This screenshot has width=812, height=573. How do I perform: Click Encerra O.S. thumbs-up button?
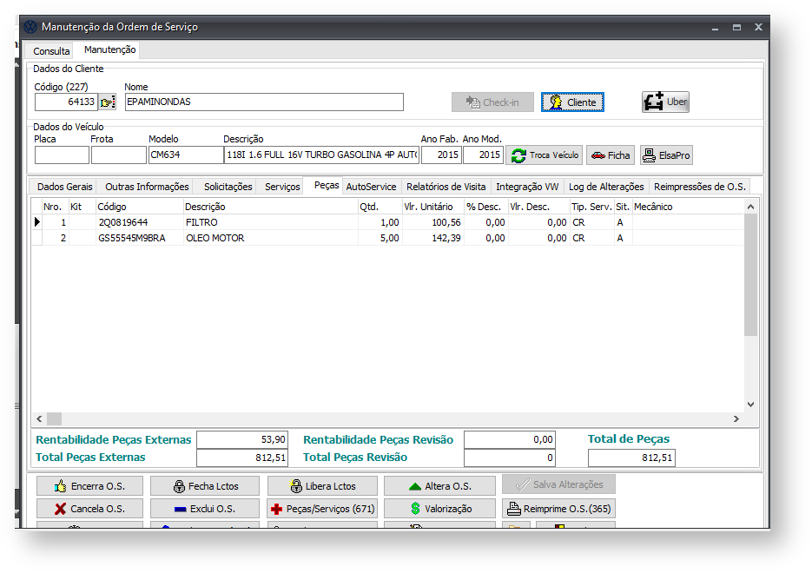[x=89, y=486]
